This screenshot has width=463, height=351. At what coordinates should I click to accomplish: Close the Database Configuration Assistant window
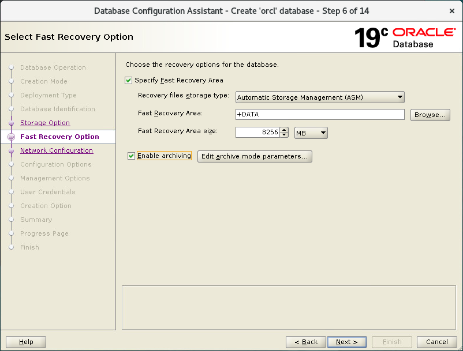click(x=452, y=11)
